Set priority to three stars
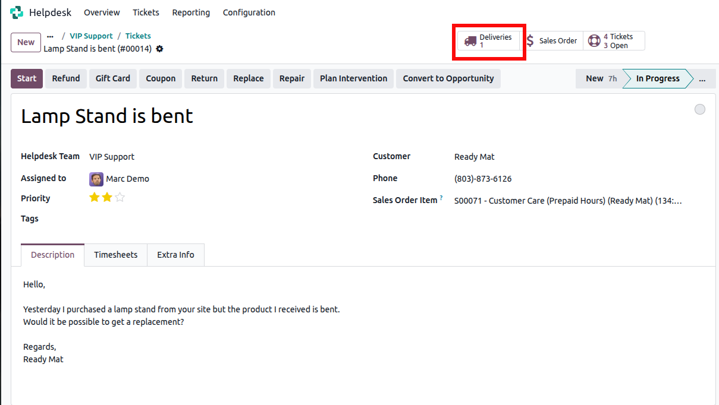Viewport: 719px width, 405px height. point(120,198)
